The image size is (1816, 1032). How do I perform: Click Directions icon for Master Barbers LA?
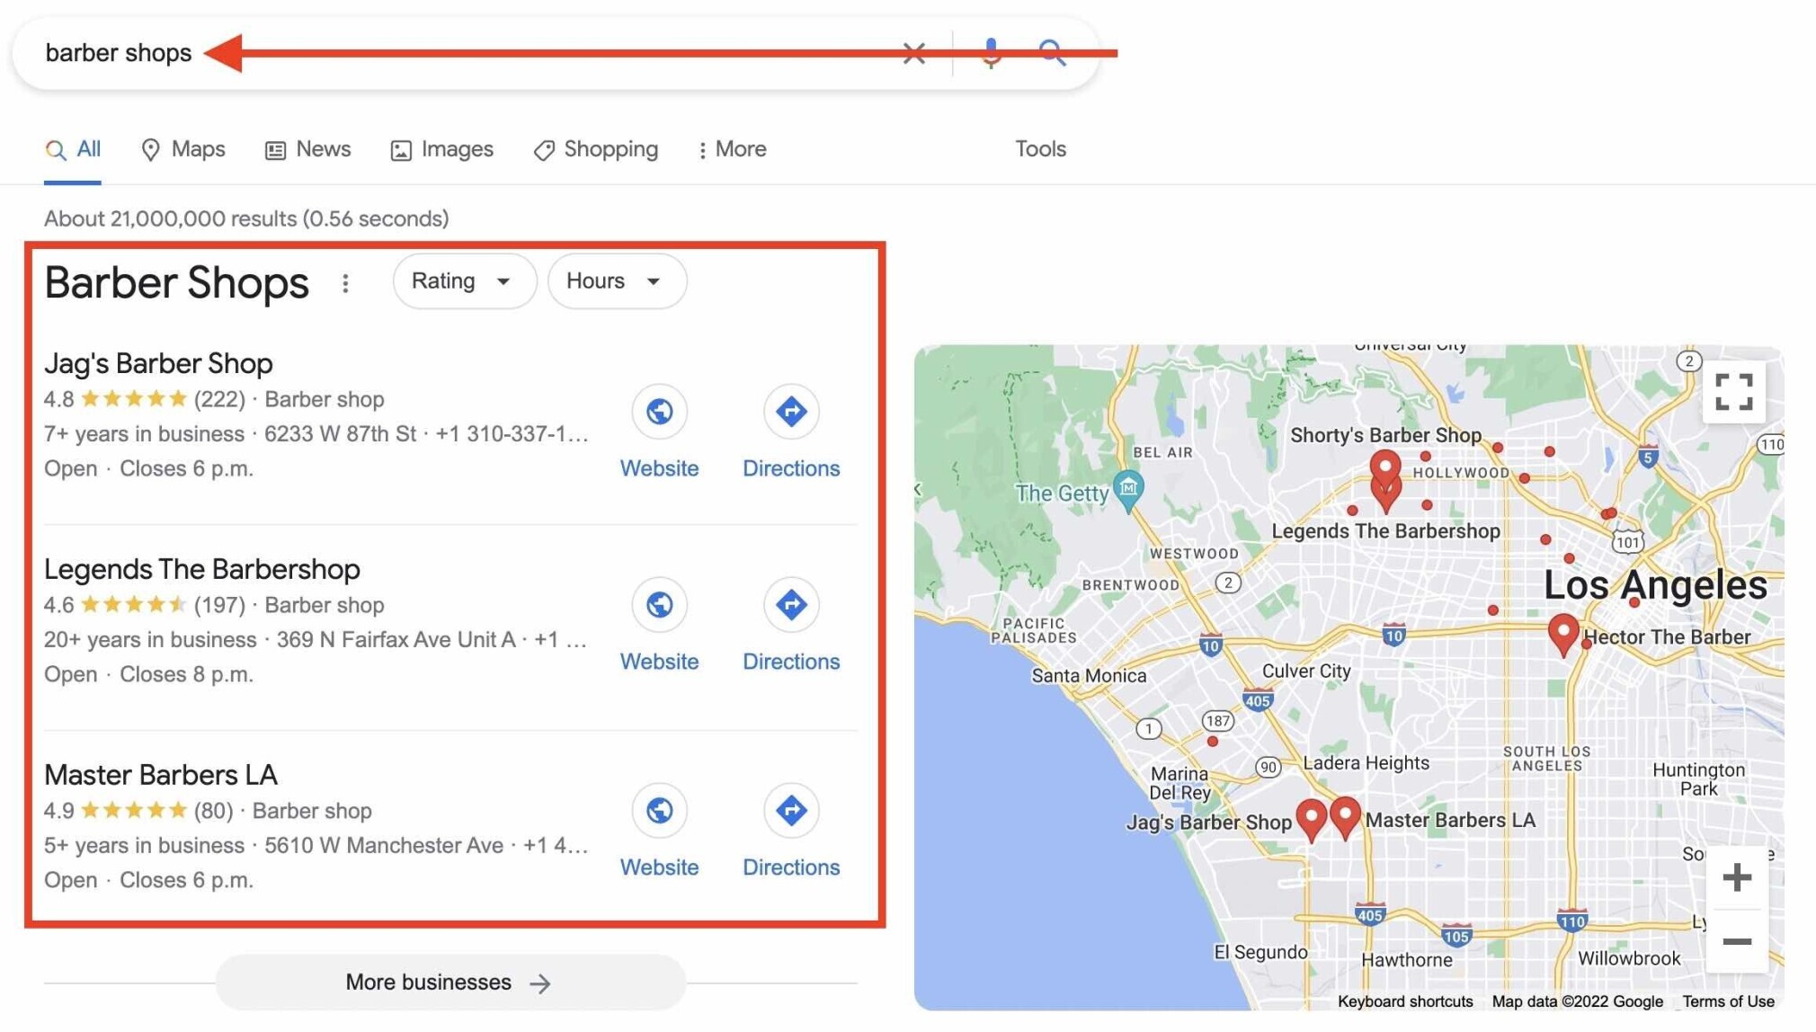pos(791,811)
